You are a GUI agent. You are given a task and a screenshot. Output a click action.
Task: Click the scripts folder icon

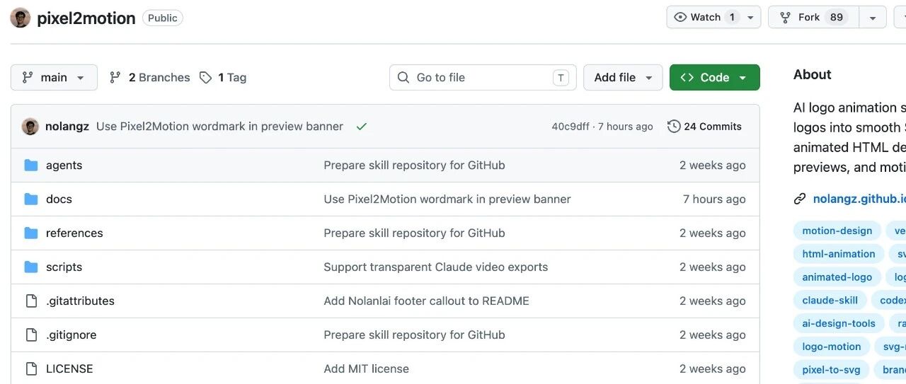[x=31, y=267]
